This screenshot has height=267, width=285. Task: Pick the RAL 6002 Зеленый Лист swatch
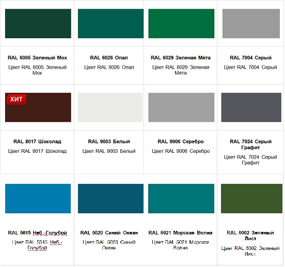(252, 199)
